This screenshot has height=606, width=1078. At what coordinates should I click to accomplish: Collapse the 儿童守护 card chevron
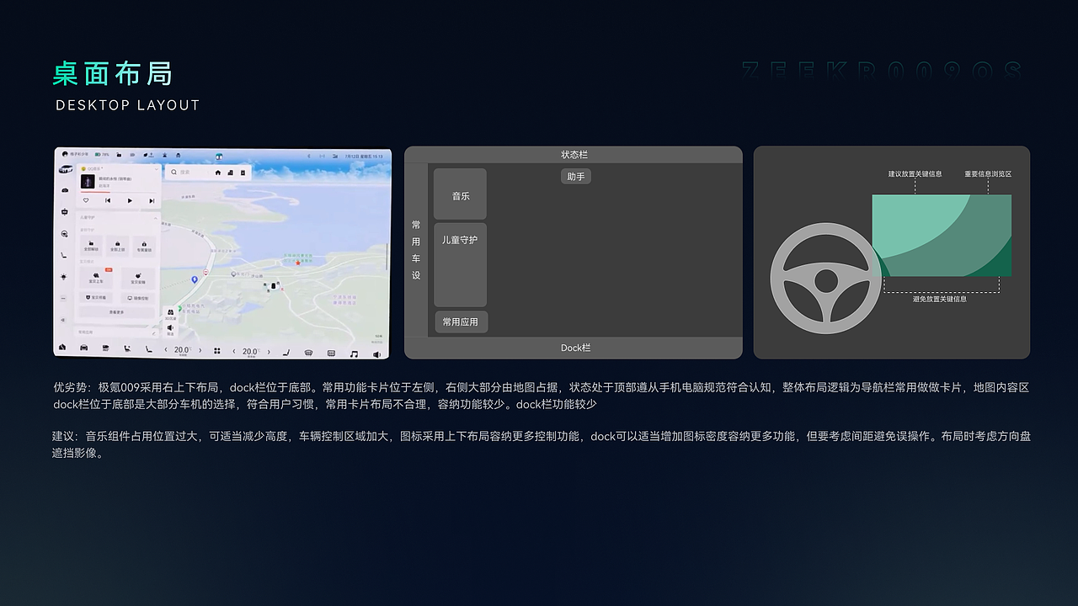tap(156, 218)
